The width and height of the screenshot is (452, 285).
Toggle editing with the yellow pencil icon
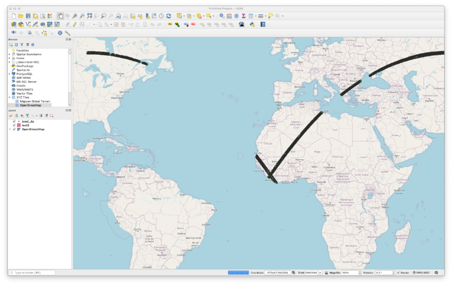(75, 24)
